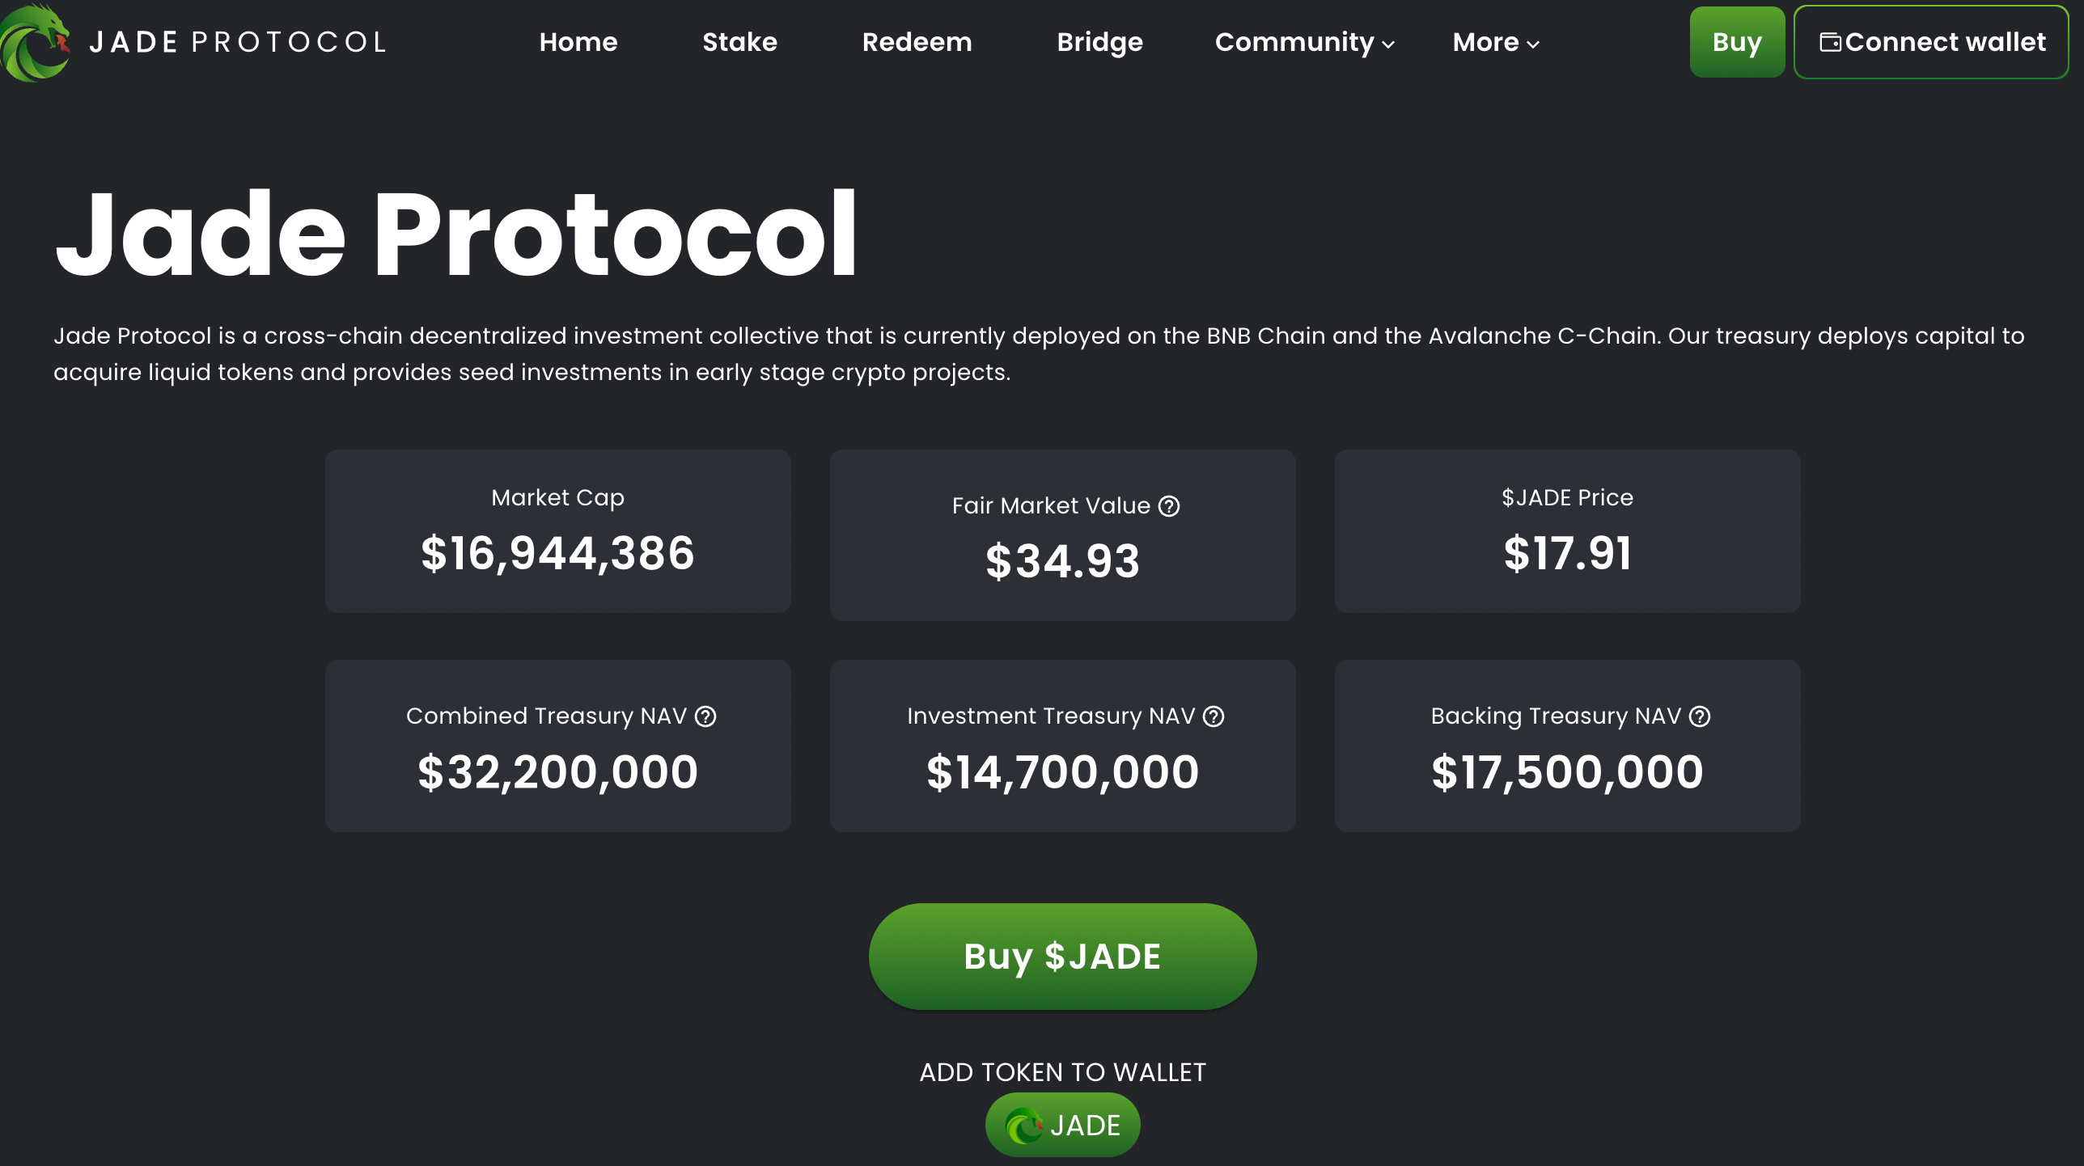The height and width of the screenshot is (1166, 2084).
Task: Click the Buy $JADE button
Action: coord(1062,956)
